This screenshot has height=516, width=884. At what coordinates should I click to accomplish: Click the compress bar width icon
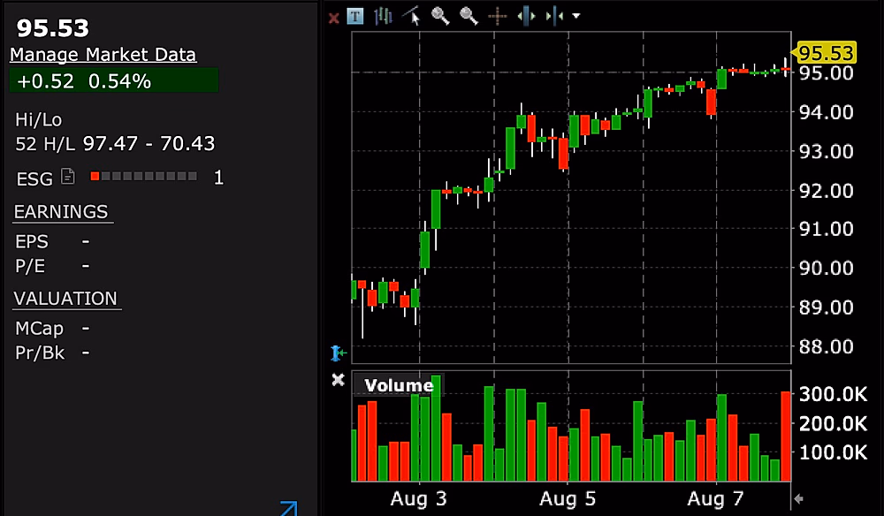point(555,16)
